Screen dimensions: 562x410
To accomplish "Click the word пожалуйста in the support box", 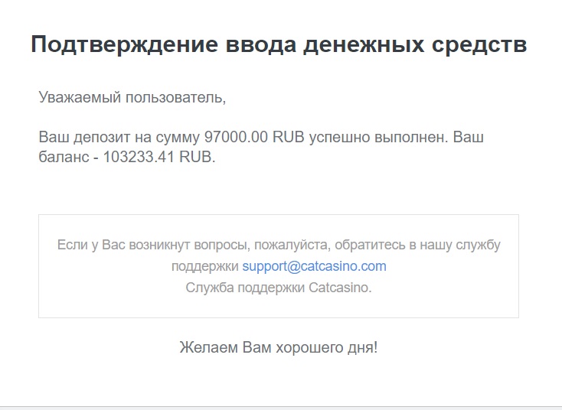I will click(x=292, y=246).
